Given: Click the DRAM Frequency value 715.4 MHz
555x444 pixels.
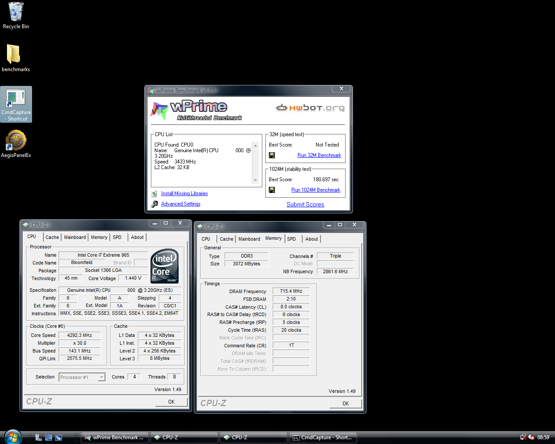Looking at the screenshot, I should point(291,291).
